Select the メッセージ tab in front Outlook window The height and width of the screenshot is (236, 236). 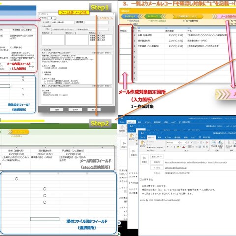pos(151,137)
